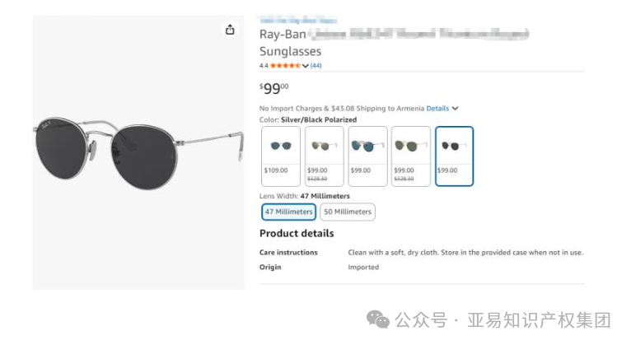631x345 pixels.
Task: Choose the second color option with gold frame
Action: tap(324, 156)
